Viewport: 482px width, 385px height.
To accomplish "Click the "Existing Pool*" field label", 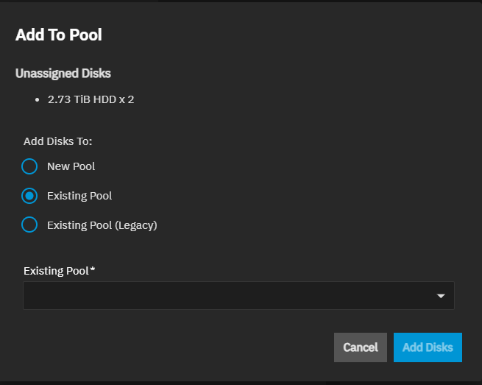I will point(56,270).
